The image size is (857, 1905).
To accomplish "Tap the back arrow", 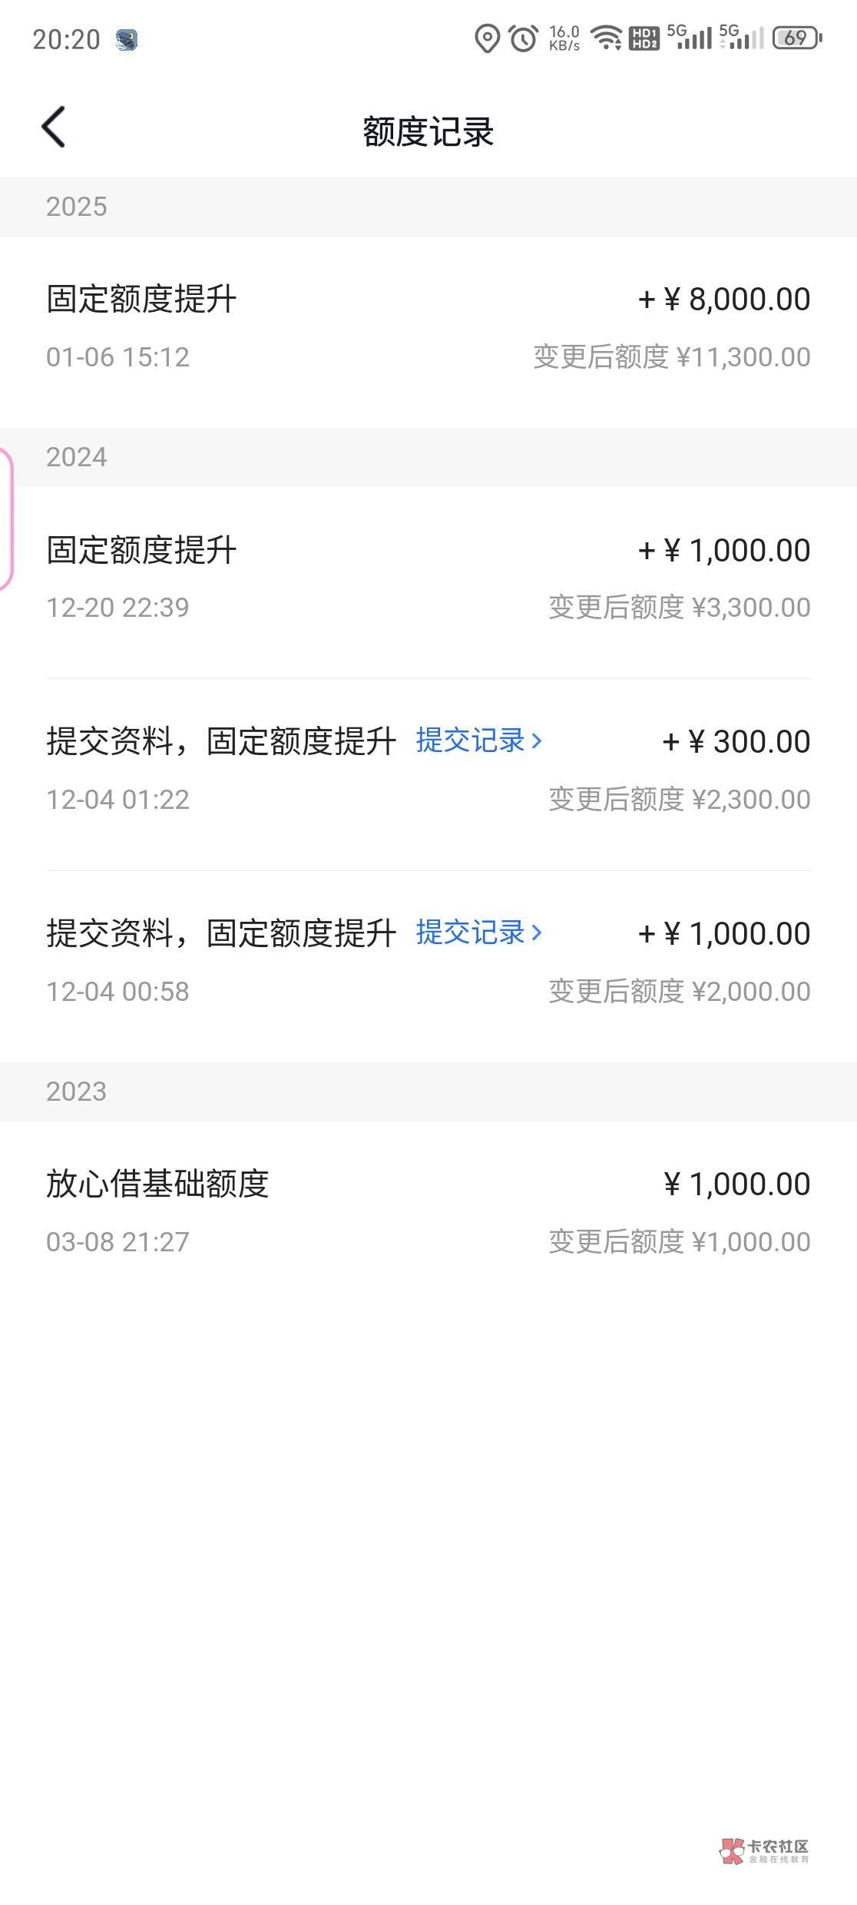I will [x=54, y=127].
